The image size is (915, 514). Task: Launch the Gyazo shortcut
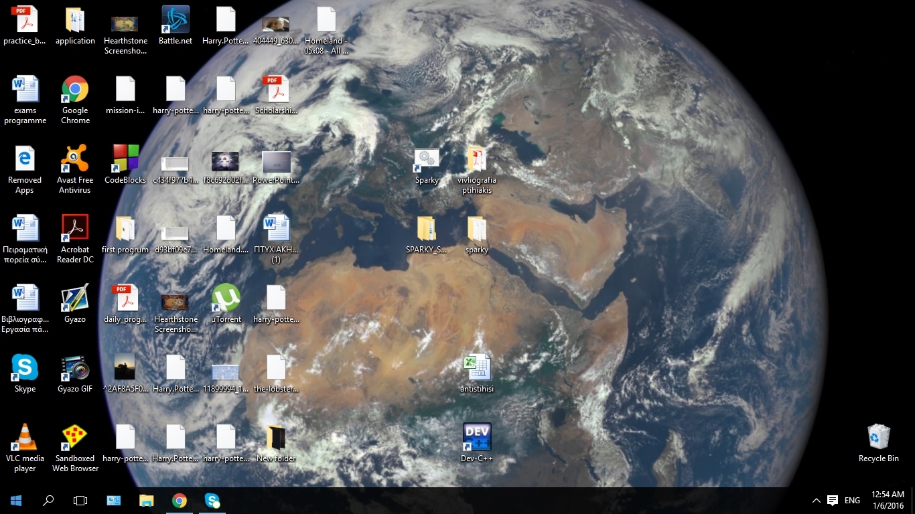75,304
